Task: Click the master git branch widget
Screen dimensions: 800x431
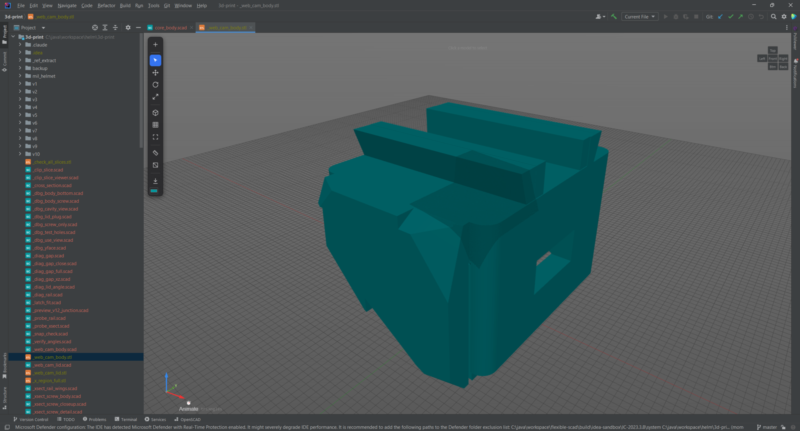Action: (x=766, y=427)
